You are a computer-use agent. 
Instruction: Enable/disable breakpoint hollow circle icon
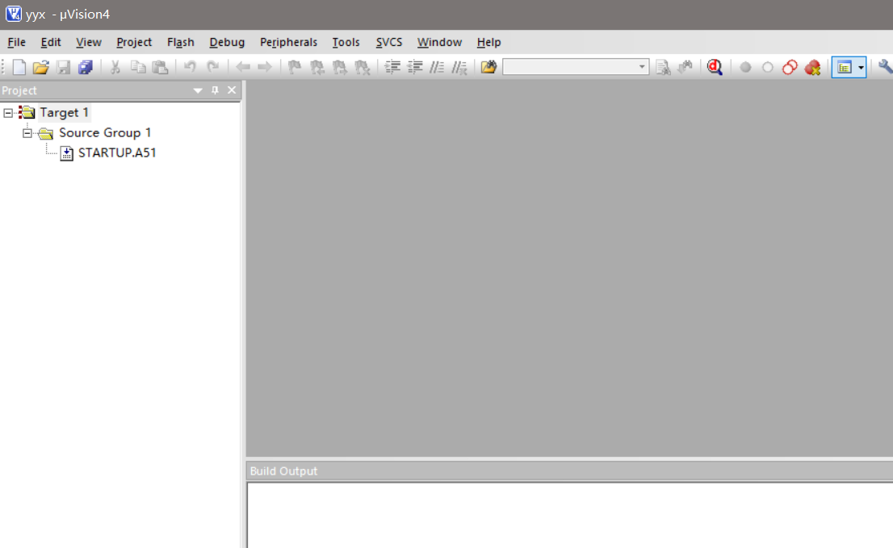[768, 67]
